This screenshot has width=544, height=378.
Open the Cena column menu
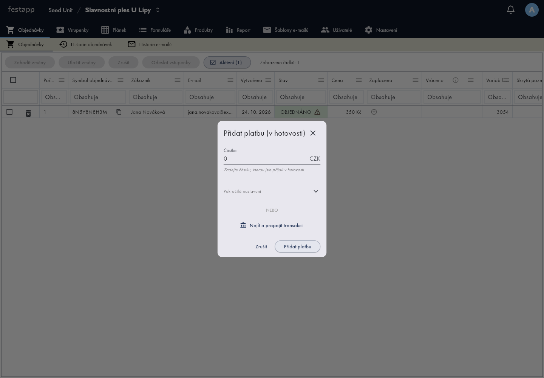tap(359, 80)
